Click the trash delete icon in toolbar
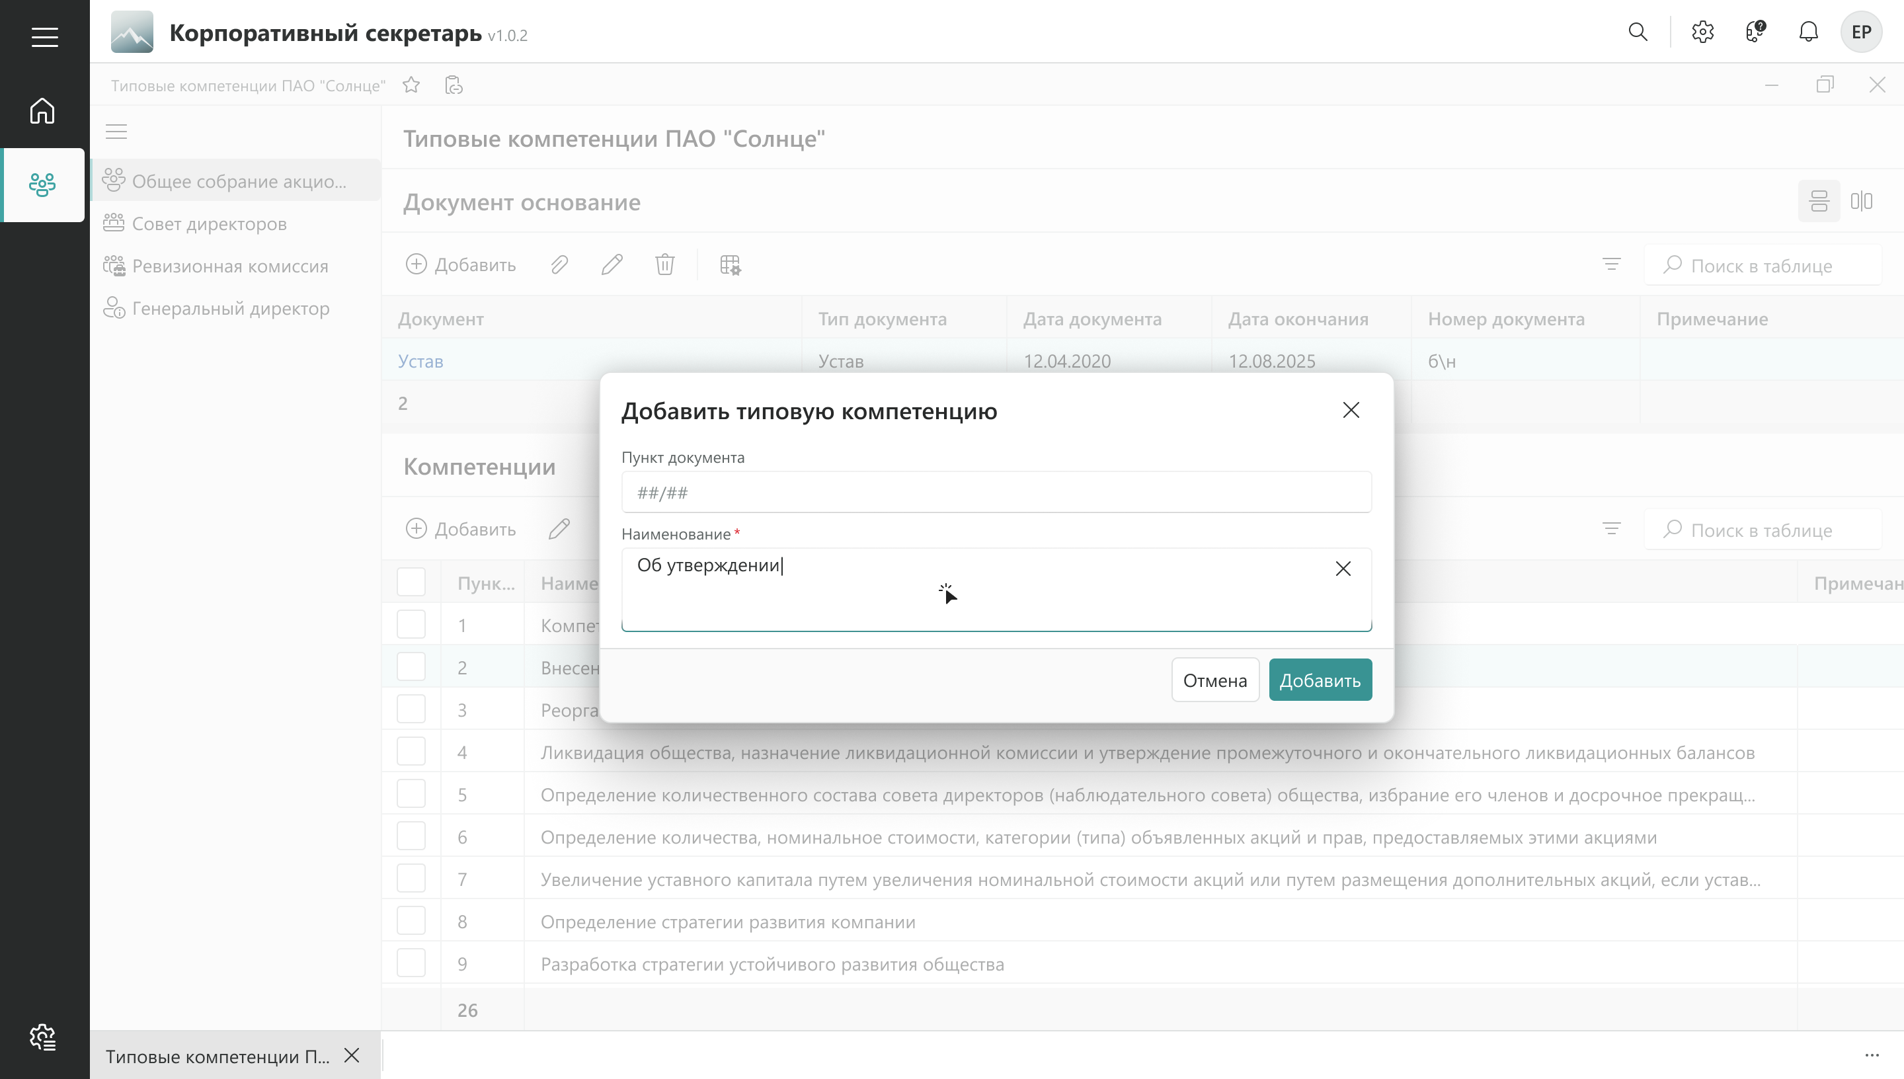The height and width of the screenshot is (1079, 1904). [664, 264]
